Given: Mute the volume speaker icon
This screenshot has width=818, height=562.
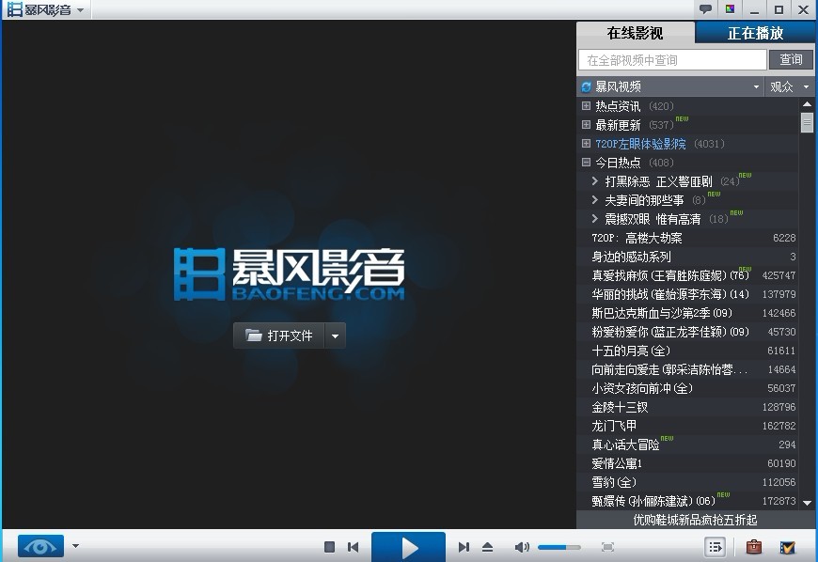Looking at the screenshot, I should pyautogui.click(x=522, y=547).
